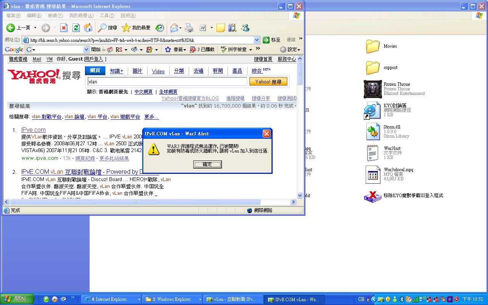Image resolution: width=488 pixels, height=305 pixels.
Task: Expand the address bar dropdown
Action: (257, 40)
